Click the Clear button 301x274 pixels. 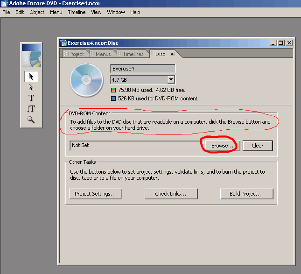coord(258,146)
